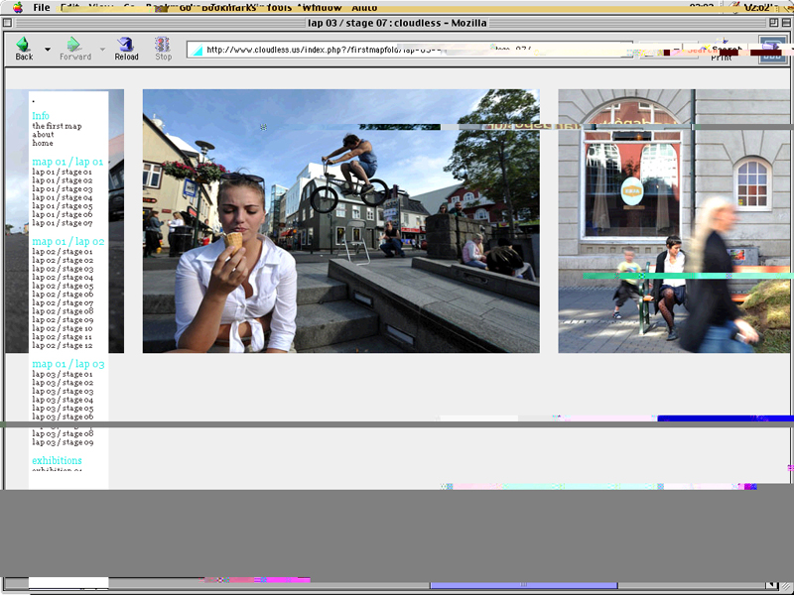Viewport: 794px width, 595px height.
Task: Select 'lap 03 / stage 09'
Action: [63, 442]
